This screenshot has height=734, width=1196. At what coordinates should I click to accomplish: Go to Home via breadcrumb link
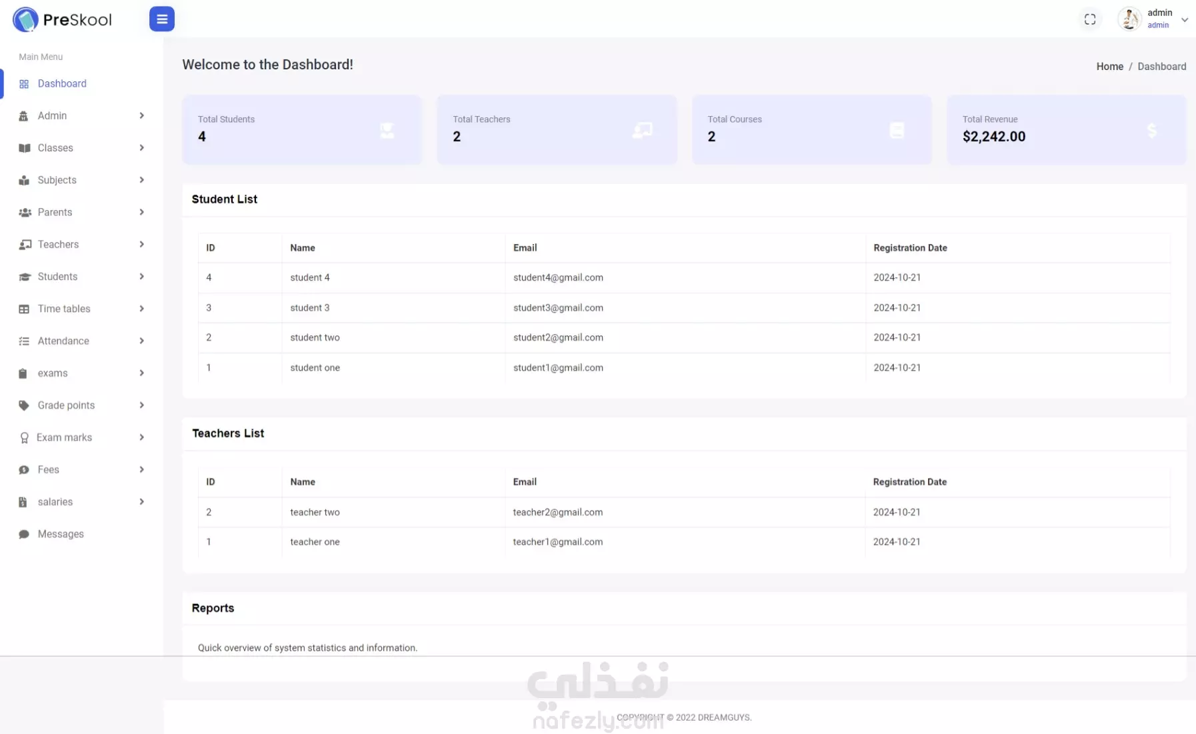tap(1109, 67)
